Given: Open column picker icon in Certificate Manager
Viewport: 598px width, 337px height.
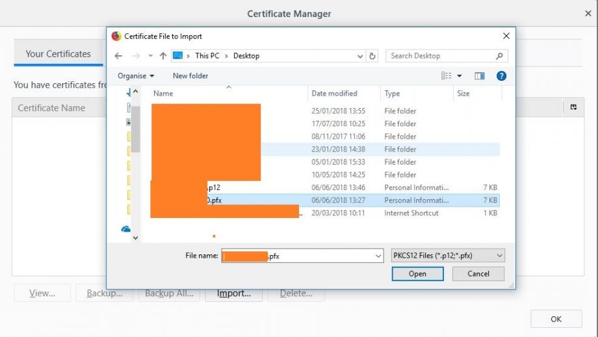Looking at the screenshot, I should pos(573,107).
